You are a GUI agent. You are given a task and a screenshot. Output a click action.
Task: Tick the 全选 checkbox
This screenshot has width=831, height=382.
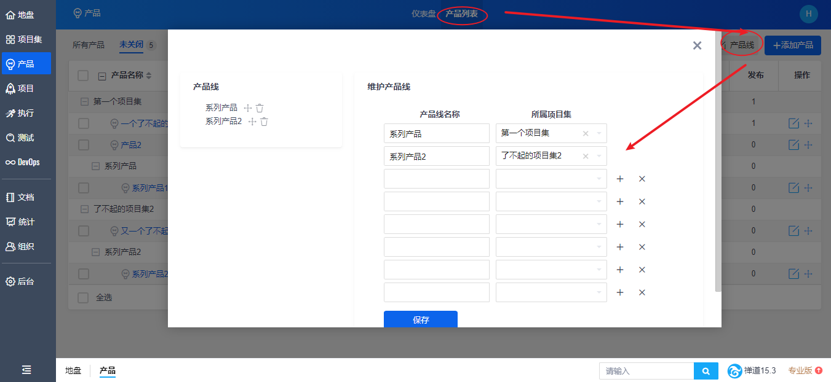tap(83, 297)
